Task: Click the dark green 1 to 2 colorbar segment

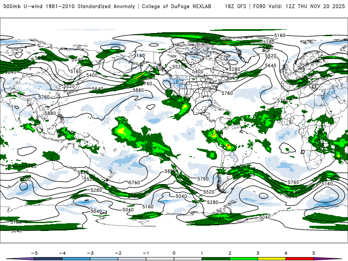Action: click(216, 259)
